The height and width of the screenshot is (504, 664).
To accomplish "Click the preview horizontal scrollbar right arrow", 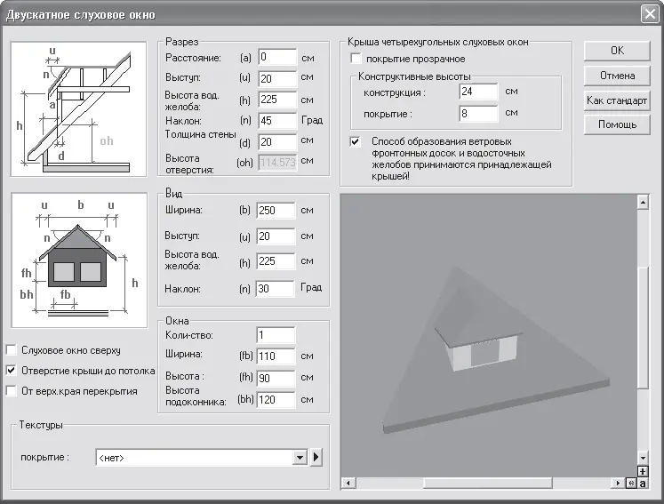I will 618,484.
